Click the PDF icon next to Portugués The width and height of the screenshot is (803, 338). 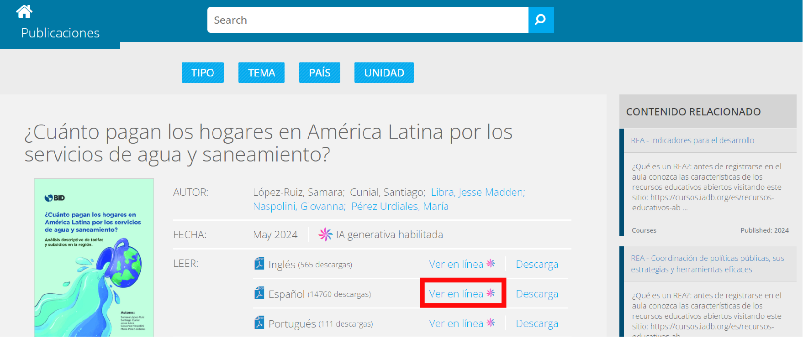[259, 323]
